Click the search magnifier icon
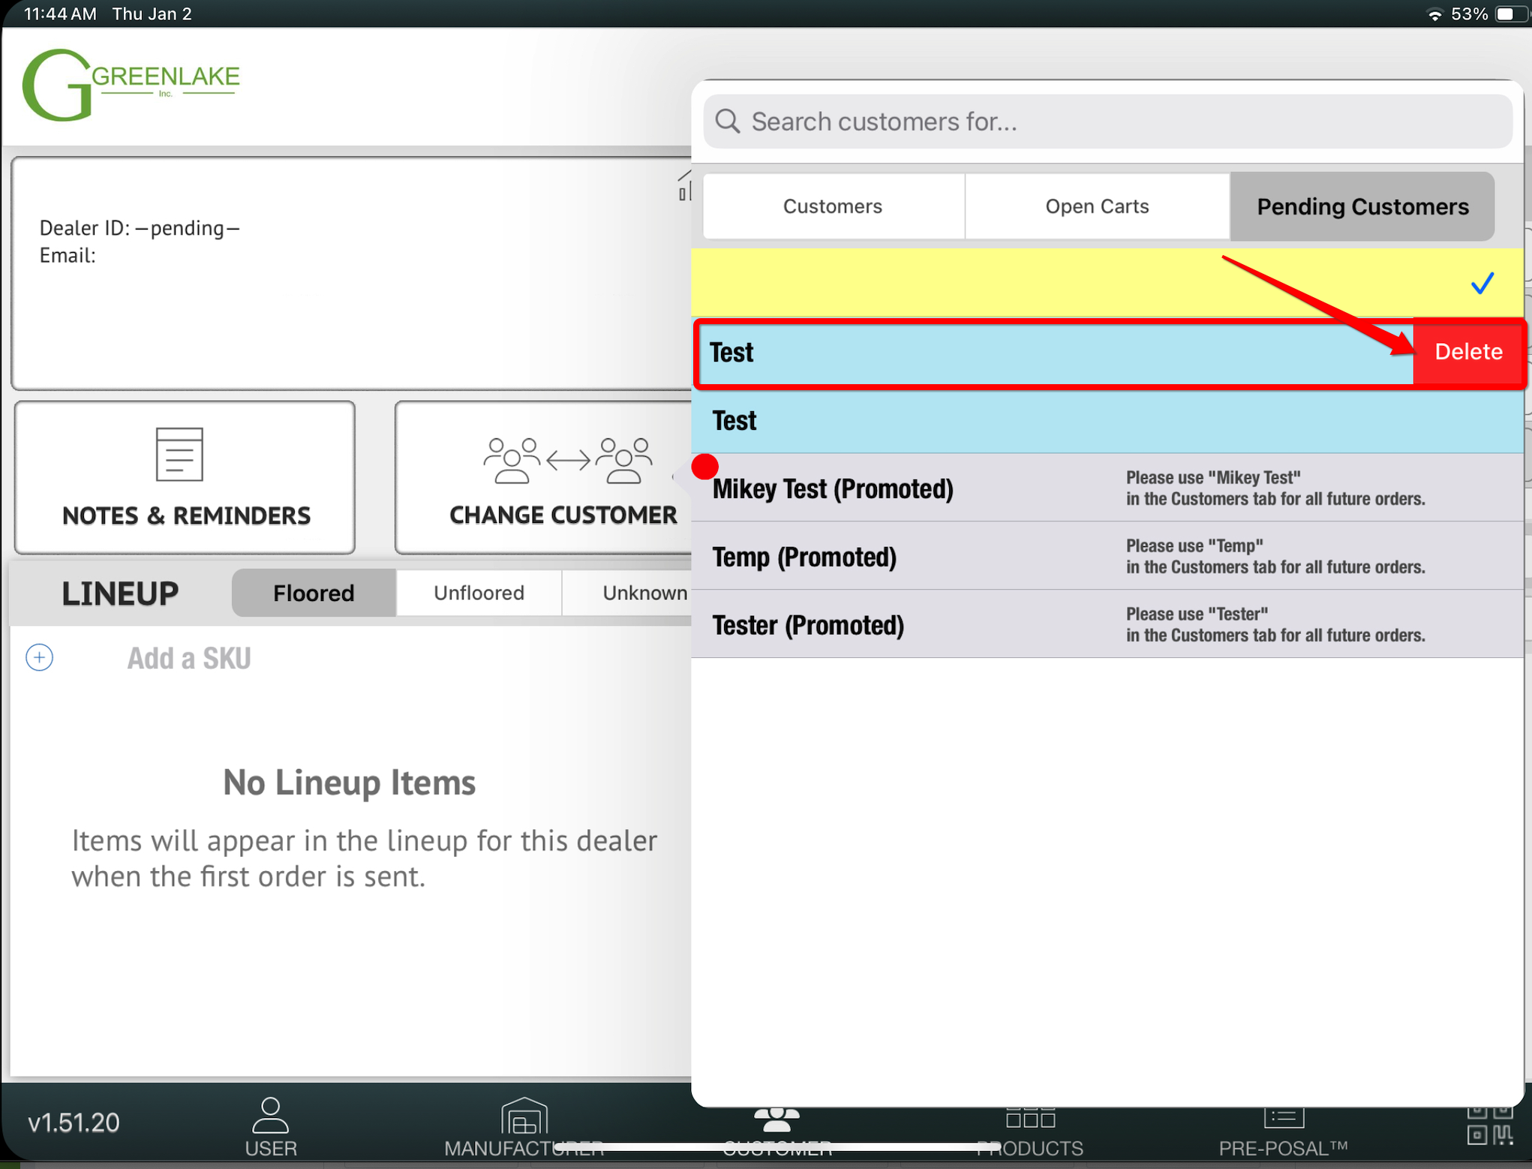 click(727, 122)
